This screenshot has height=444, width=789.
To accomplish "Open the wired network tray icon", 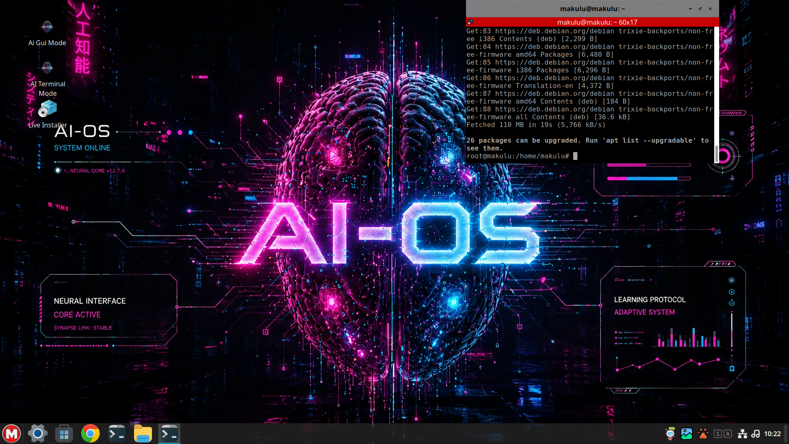I will [x=743, y=434].
